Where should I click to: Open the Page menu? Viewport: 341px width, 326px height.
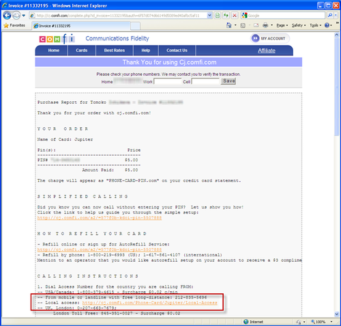[x=282, y=25]
